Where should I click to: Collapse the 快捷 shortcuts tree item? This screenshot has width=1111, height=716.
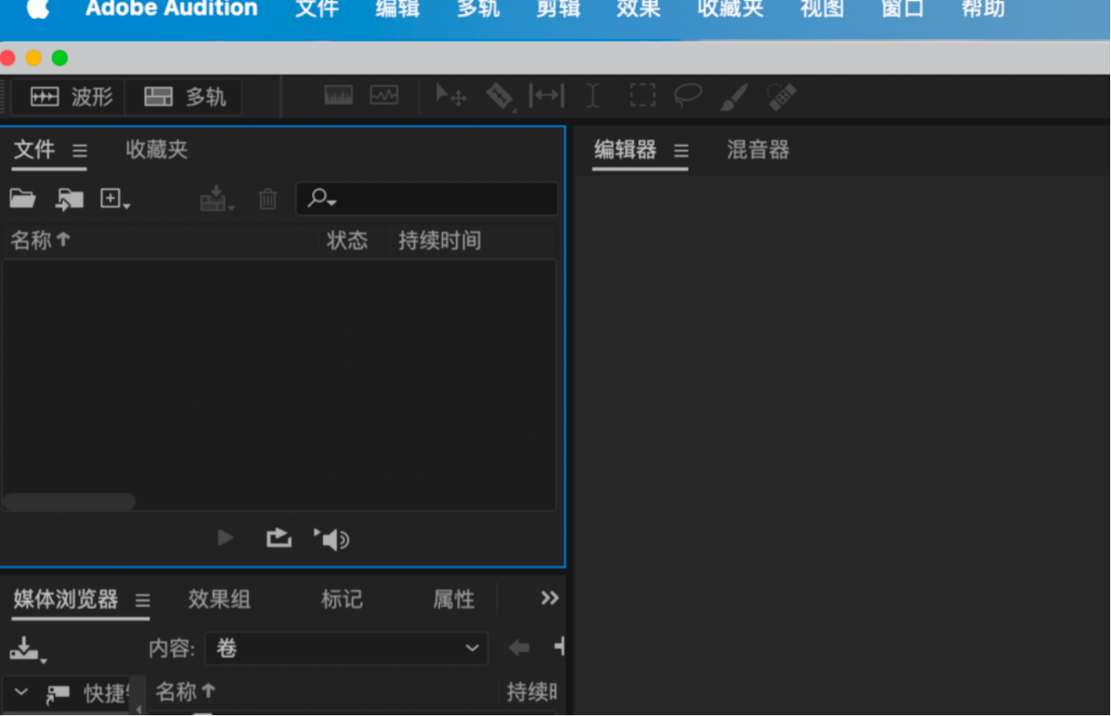pyautogui.click(x=22, y=692)
